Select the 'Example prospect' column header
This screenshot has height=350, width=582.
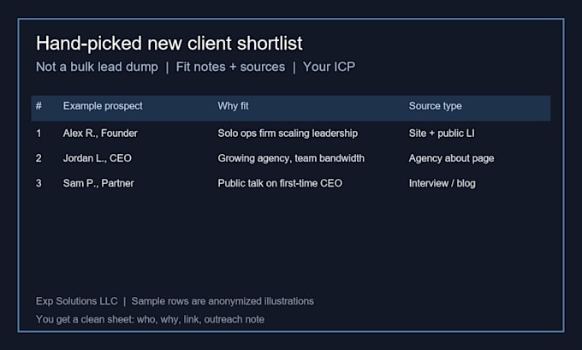pyautogui.click(x=103, y=106)
